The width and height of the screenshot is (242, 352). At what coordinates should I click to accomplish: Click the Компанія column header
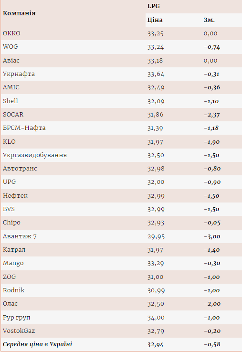tap(19, 13)
